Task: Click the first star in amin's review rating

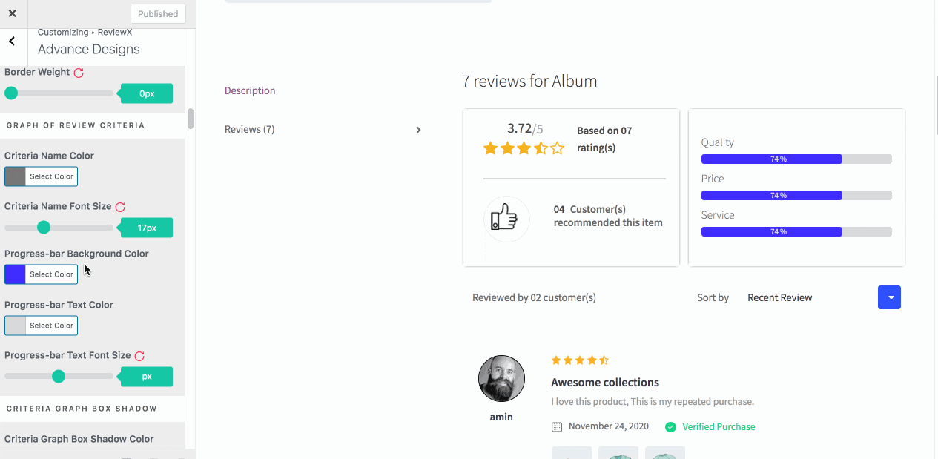Action: (555, 360)
